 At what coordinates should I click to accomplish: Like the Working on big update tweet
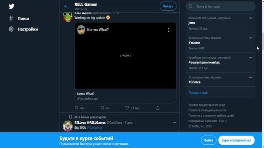[127, 108]
